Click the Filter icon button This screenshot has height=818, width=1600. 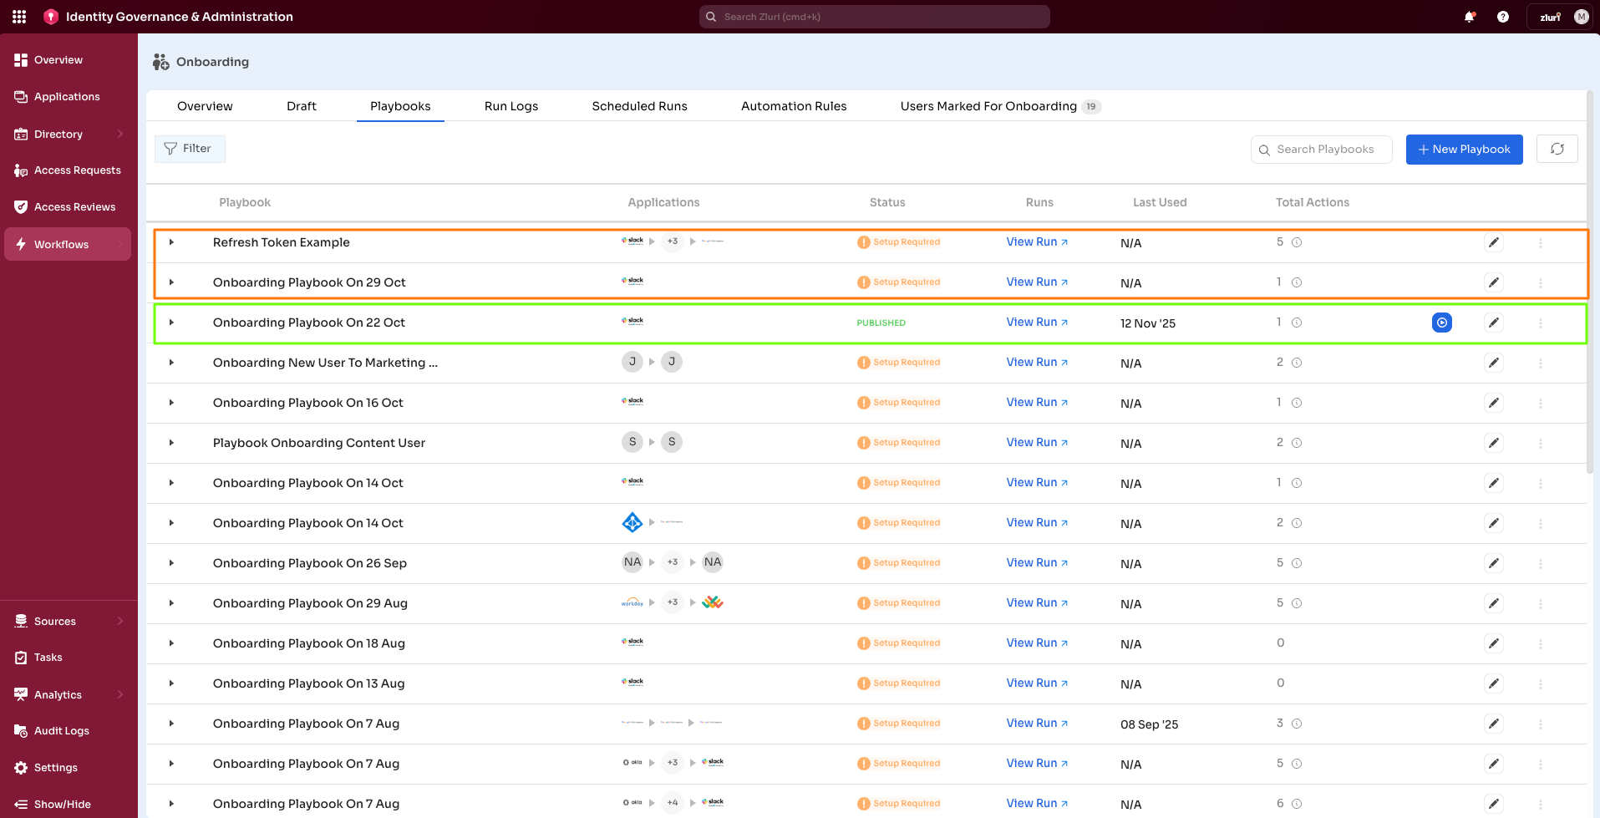coord(171,148)
